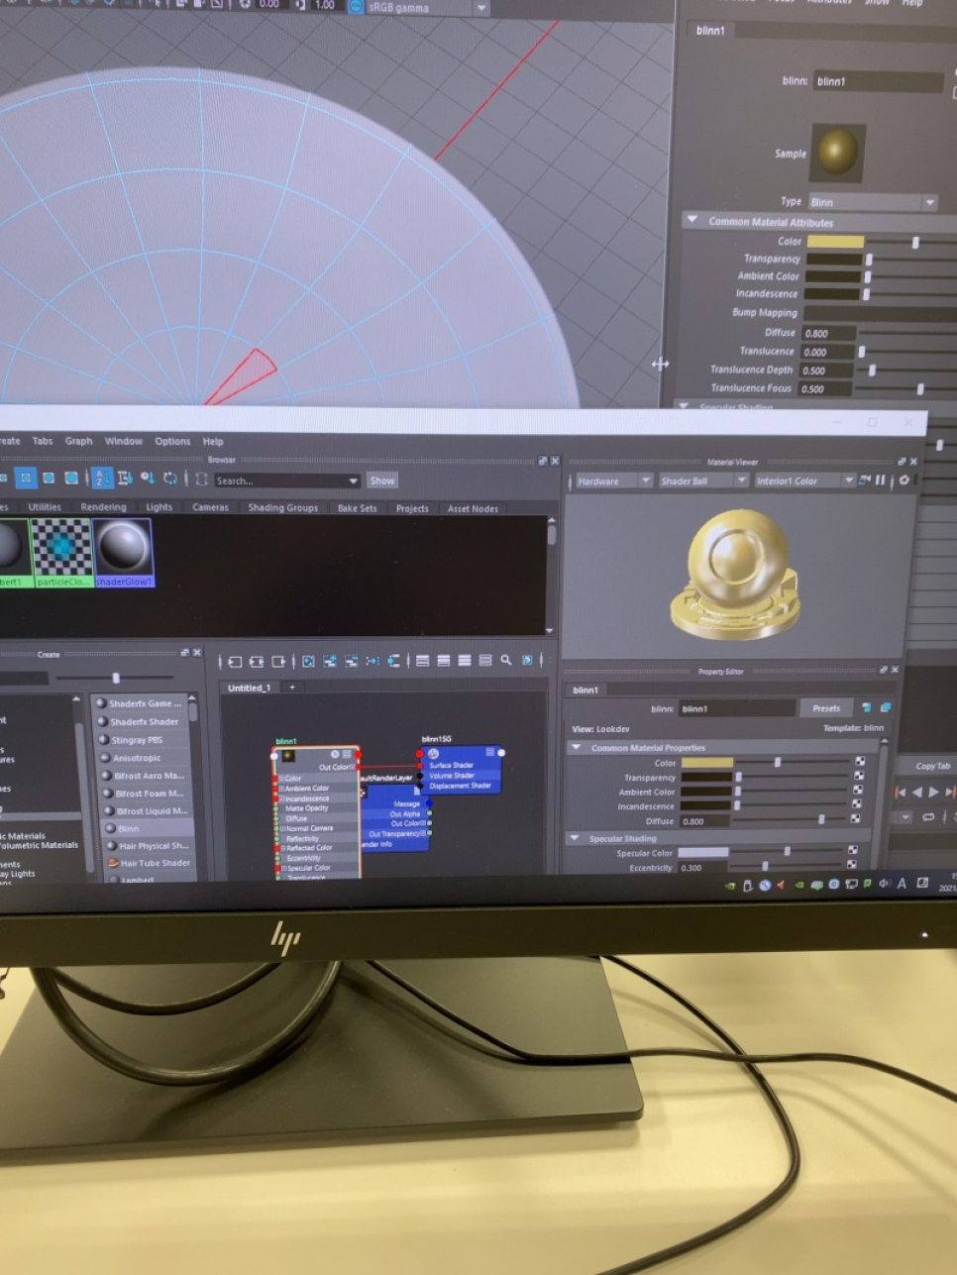Click the checker map button beside Specular Color
Image resolution: width=957 pixels, height=1275 pixels.
pyautogui.click(x=853, y=850)
